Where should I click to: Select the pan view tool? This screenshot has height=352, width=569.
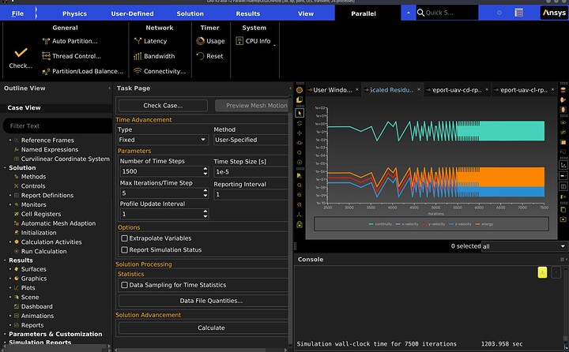coord(300,133)
